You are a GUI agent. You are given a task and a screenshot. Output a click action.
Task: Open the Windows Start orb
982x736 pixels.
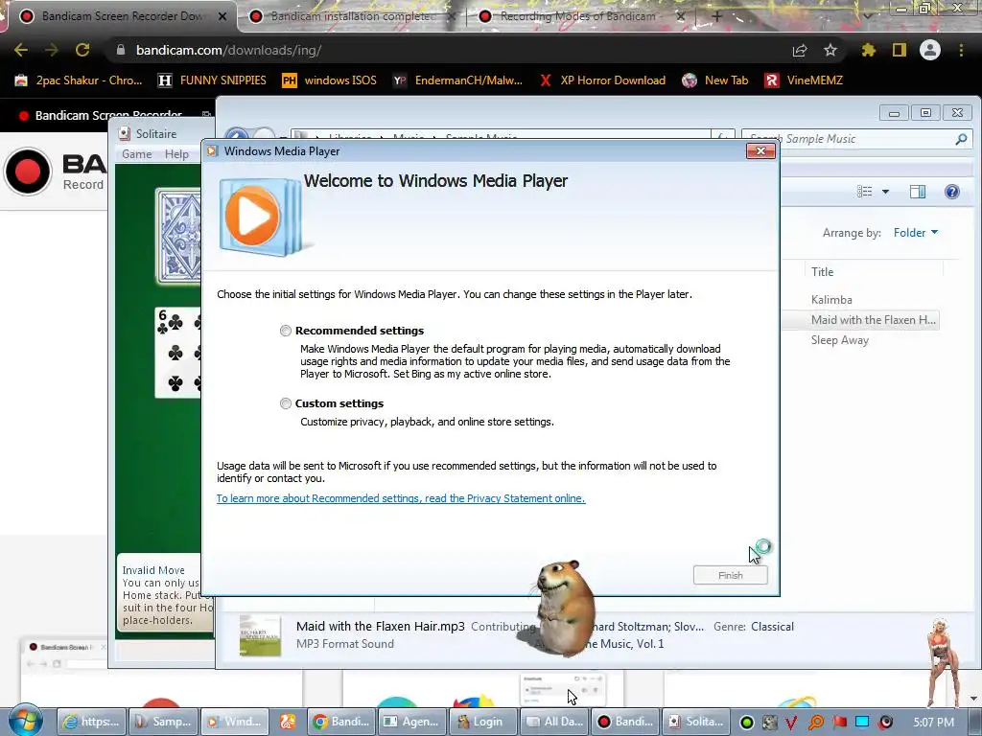pos(25,721)
